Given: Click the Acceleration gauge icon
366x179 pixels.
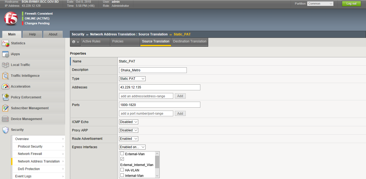Looking at the screenshot, I should 5,87.
